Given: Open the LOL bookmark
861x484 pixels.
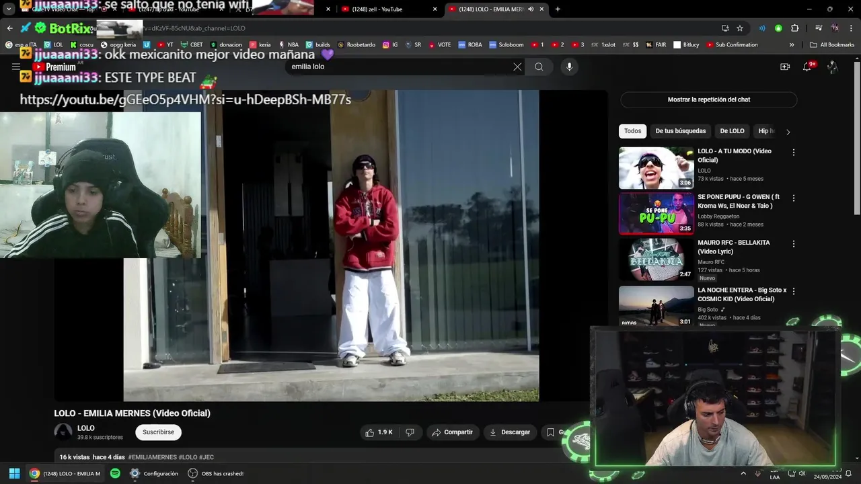Looking at the screenshot, I should tap(53, 45).
